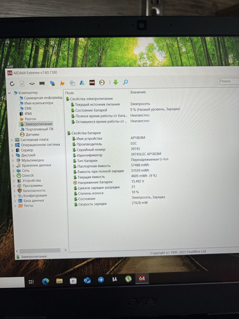
Task: Open File Explorer from the taskbar
Action: coord(59,281)
